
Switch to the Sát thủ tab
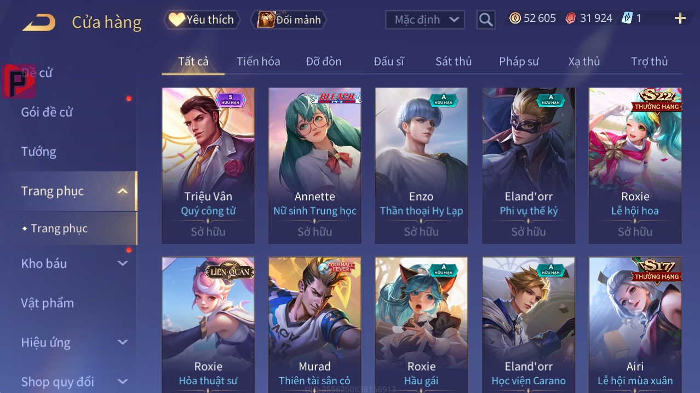tap(454, 61)
